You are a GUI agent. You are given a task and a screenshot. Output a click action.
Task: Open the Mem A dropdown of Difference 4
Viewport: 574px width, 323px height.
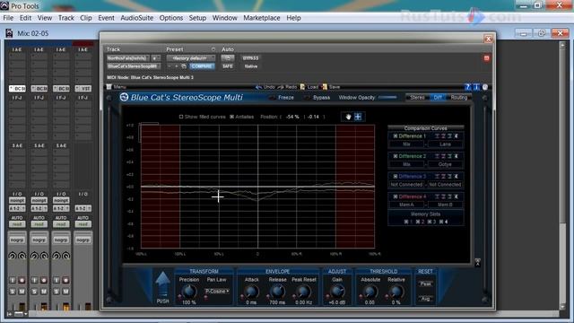(x=406, y=205)
